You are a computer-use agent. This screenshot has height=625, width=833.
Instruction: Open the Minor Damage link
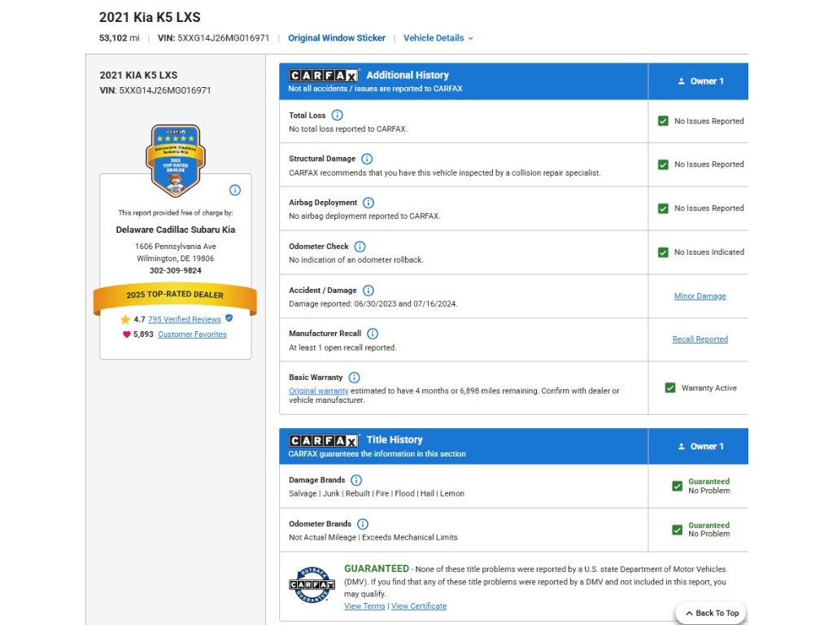tap(700, 296)
